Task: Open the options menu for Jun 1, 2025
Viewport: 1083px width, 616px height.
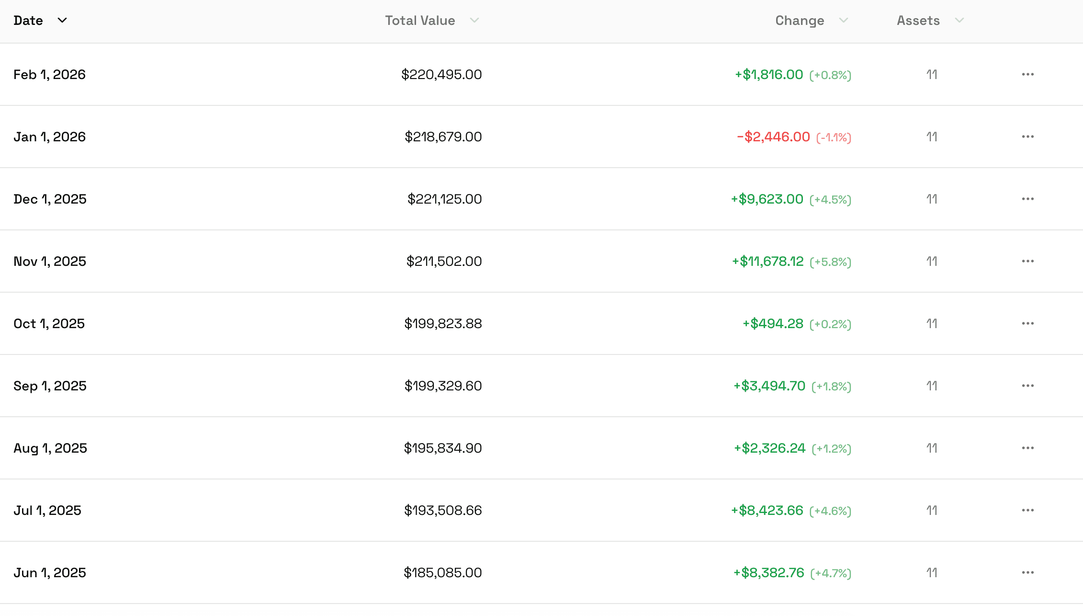Action: point(1028,572)
